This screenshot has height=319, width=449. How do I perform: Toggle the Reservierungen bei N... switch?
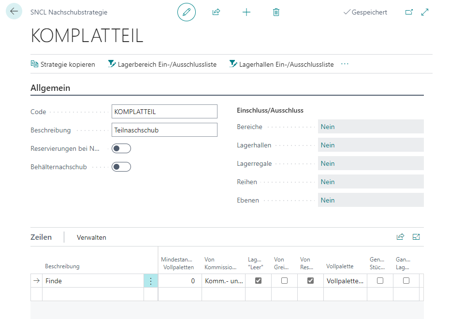[121, 148]
